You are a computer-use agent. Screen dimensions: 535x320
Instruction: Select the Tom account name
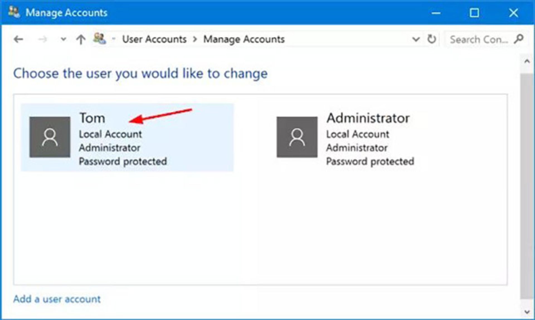[x=92, y=118]
